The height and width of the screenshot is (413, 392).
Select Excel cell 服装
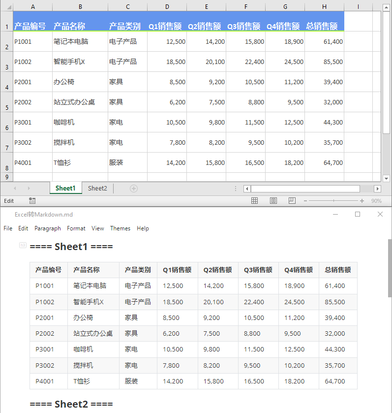(127, 163)
